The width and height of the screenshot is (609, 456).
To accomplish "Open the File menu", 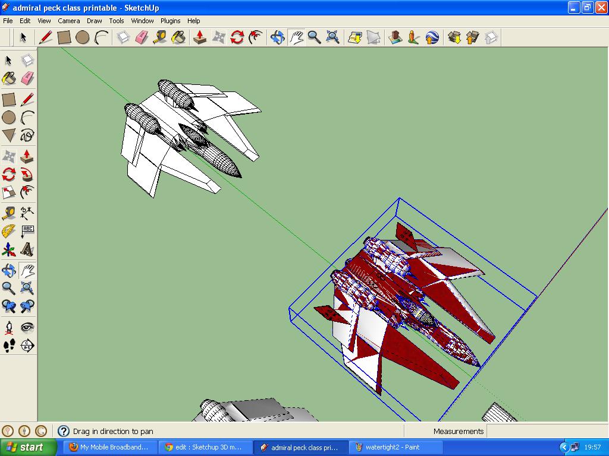I will pos(8,21).
